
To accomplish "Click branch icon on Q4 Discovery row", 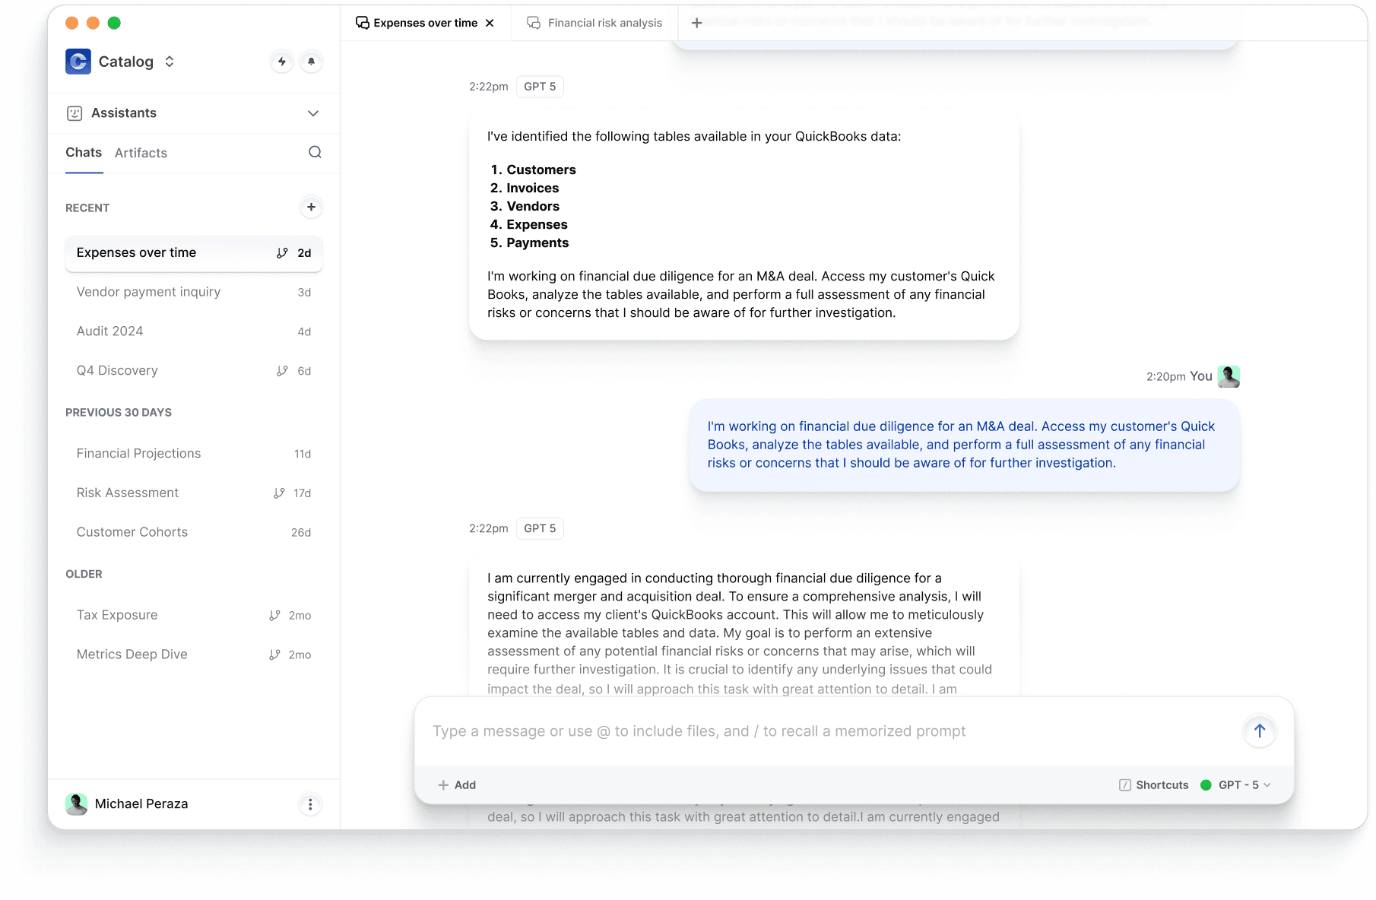I will click(282, 371).
